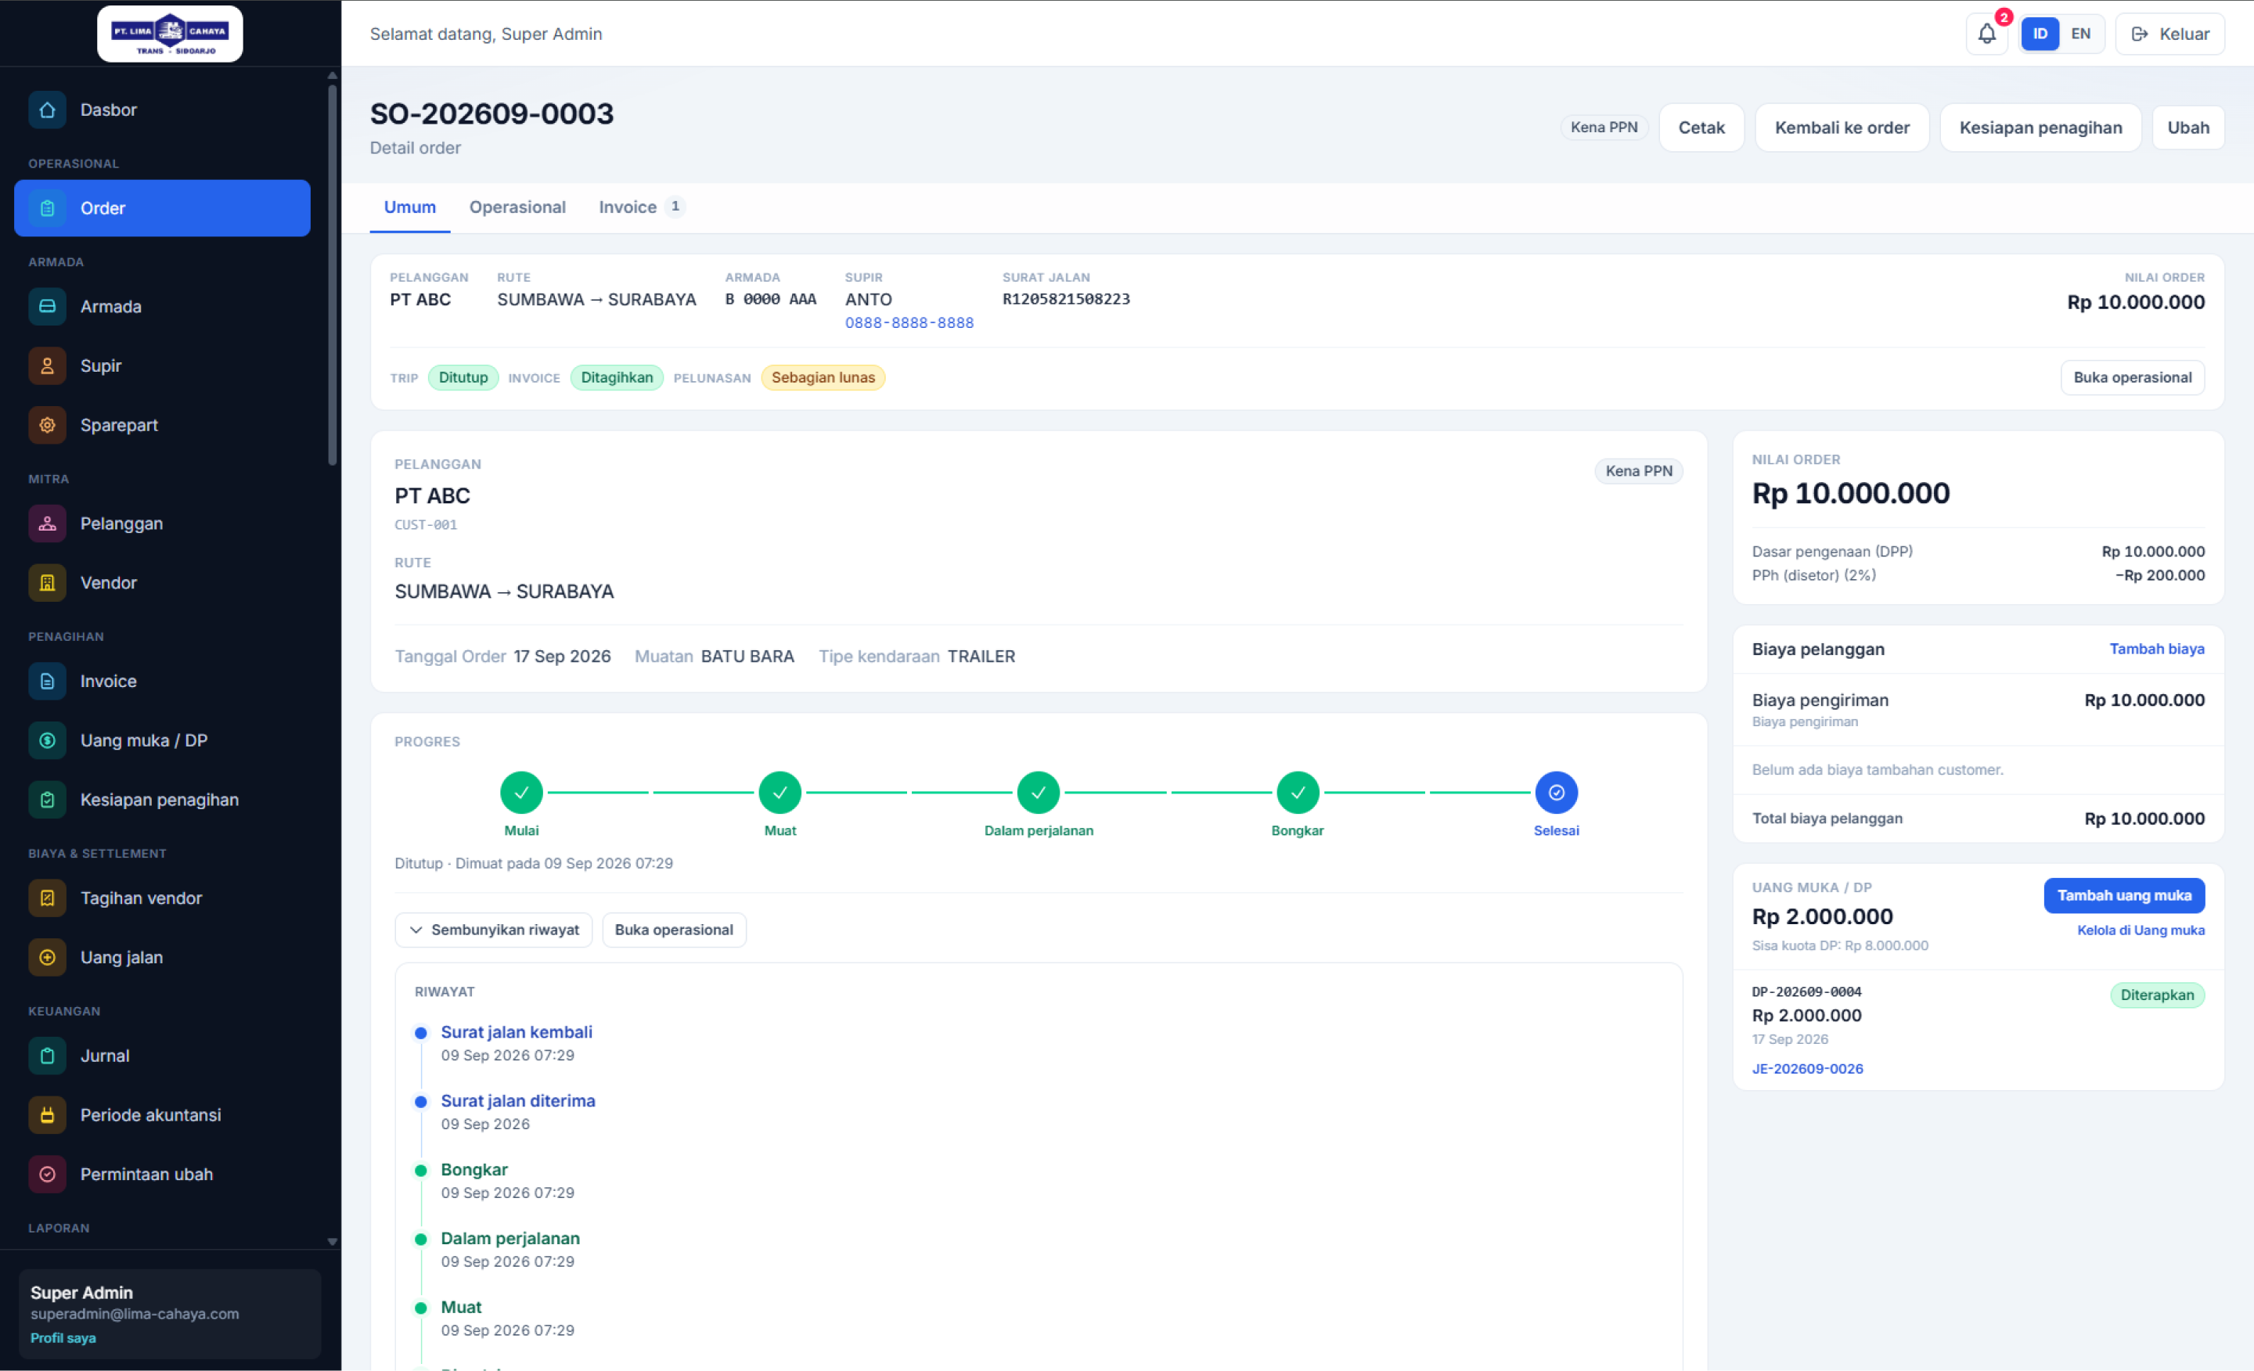Click the Permintaan ubah icon

point(47,1175)
